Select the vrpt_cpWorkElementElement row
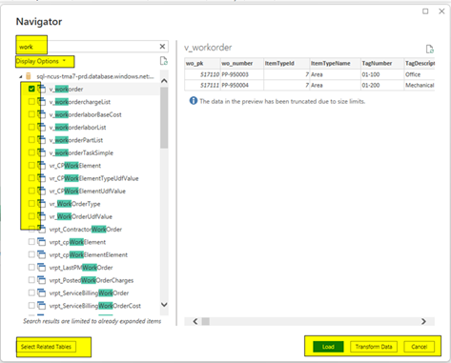The height and width of the screenshot is (363, 451). [92, 254]
